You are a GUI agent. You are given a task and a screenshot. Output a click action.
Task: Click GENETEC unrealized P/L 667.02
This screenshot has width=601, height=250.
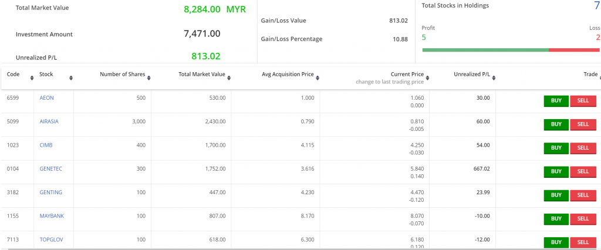[483, 168]
